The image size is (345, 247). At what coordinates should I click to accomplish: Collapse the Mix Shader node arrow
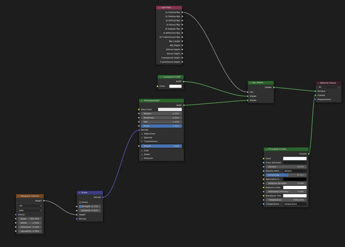(250, 83)
